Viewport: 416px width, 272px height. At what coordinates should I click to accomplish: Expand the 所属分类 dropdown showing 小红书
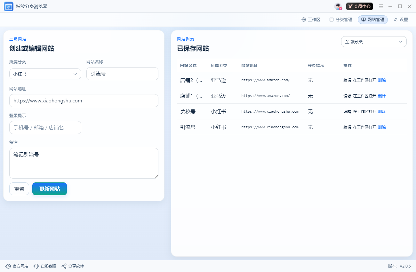point(45,74)
